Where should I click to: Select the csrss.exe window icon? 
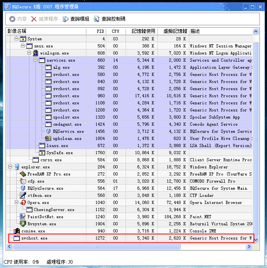pos(36,160)
